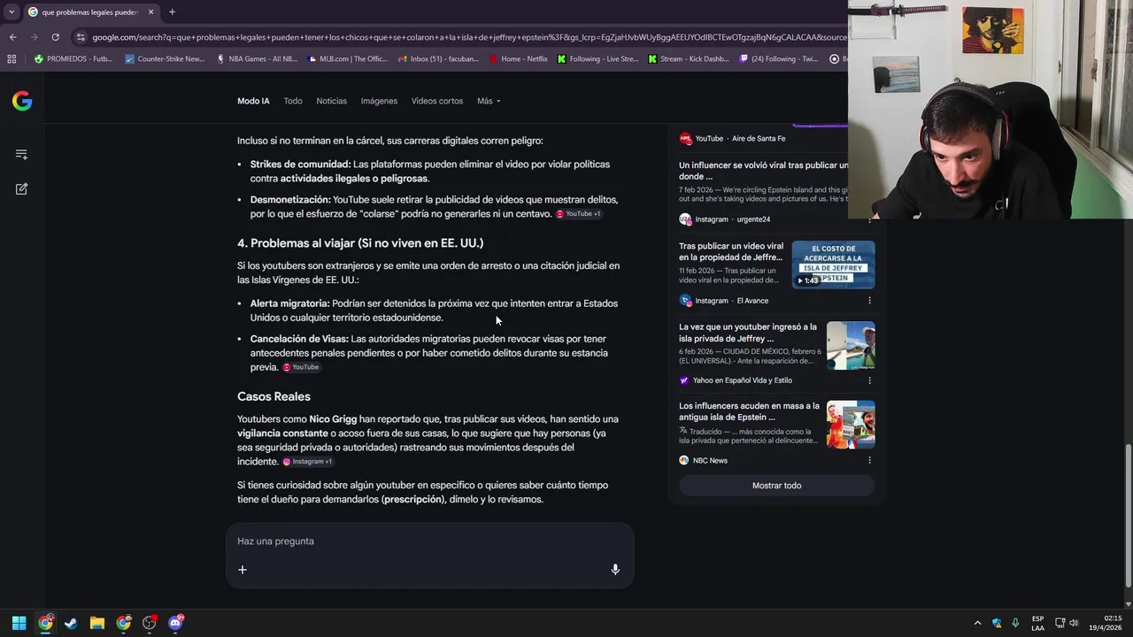Close the 'que problemas legales' tab
Screen dimensions: 1133x637
coord(150,12)
